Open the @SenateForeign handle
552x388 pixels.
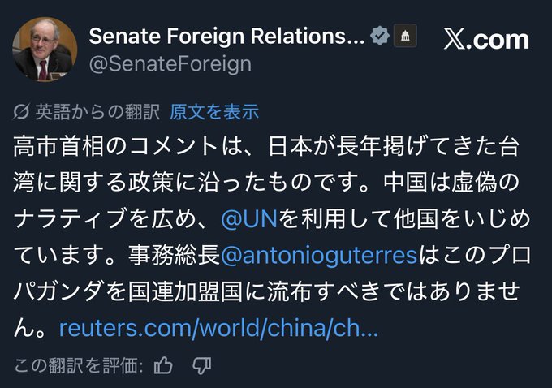click(170, 64)
